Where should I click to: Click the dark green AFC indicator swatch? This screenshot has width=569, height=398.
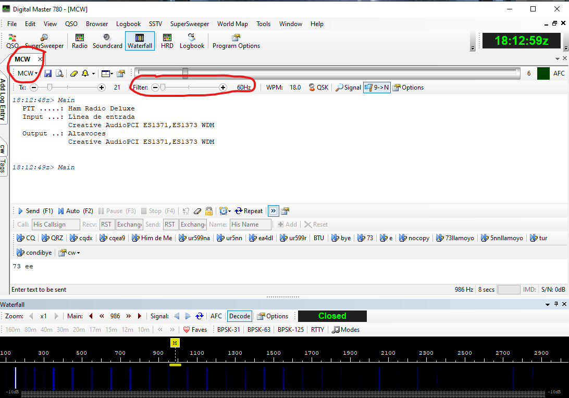tap(543, 73)
